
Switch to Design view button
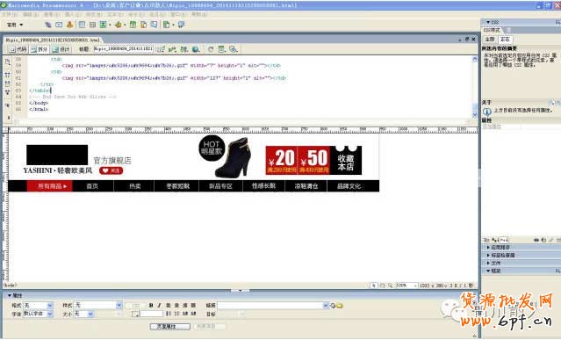pos(61,49)
